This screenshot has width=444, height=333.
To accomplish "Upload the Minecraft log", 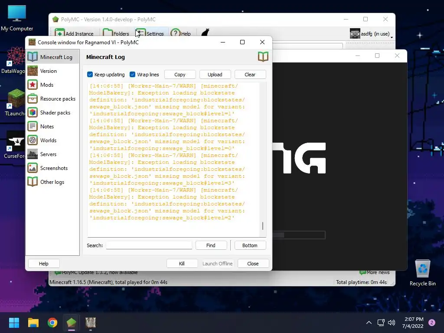I will click(215, 75).
